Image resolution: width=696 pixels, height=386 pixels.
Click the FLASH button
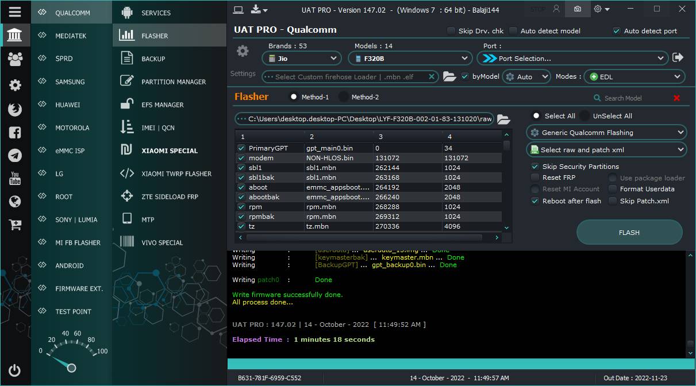[x=629, y=233]
